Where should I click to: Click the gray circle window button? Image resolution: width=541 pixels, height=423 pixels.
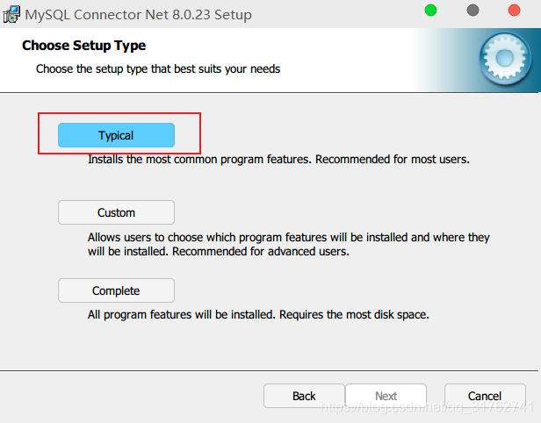[x=472, y=10]
